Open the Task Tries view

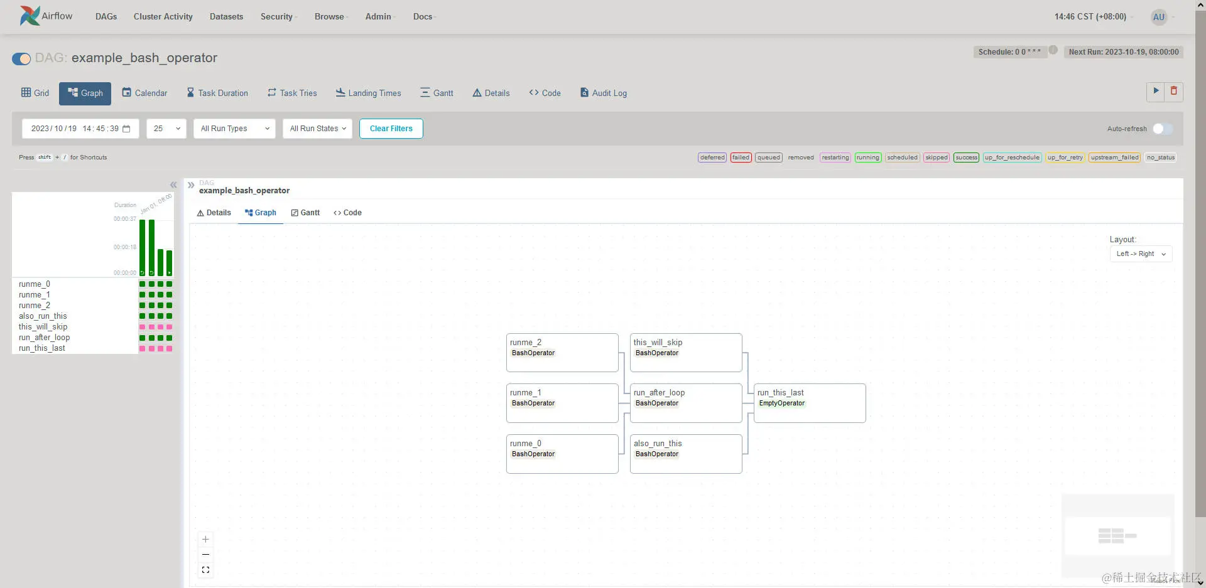292,93
